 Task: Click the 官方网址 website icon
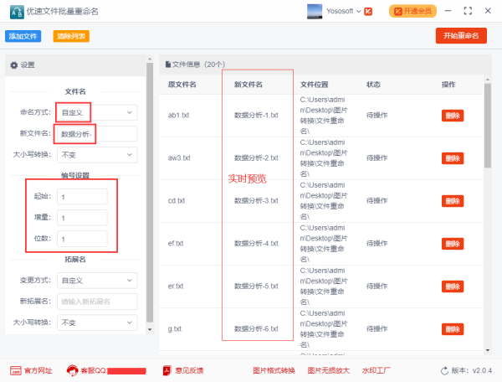pos(16,370)
